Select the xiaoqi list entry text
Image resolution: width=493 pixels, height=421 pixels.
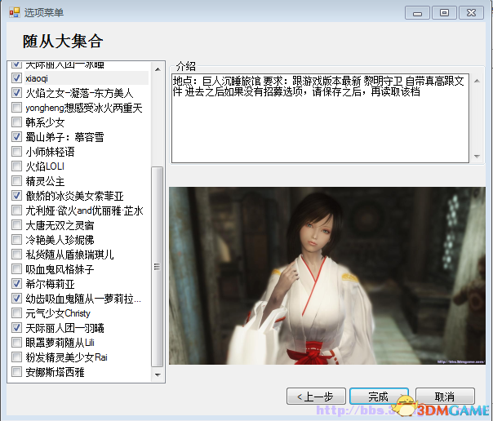(37, 78)
